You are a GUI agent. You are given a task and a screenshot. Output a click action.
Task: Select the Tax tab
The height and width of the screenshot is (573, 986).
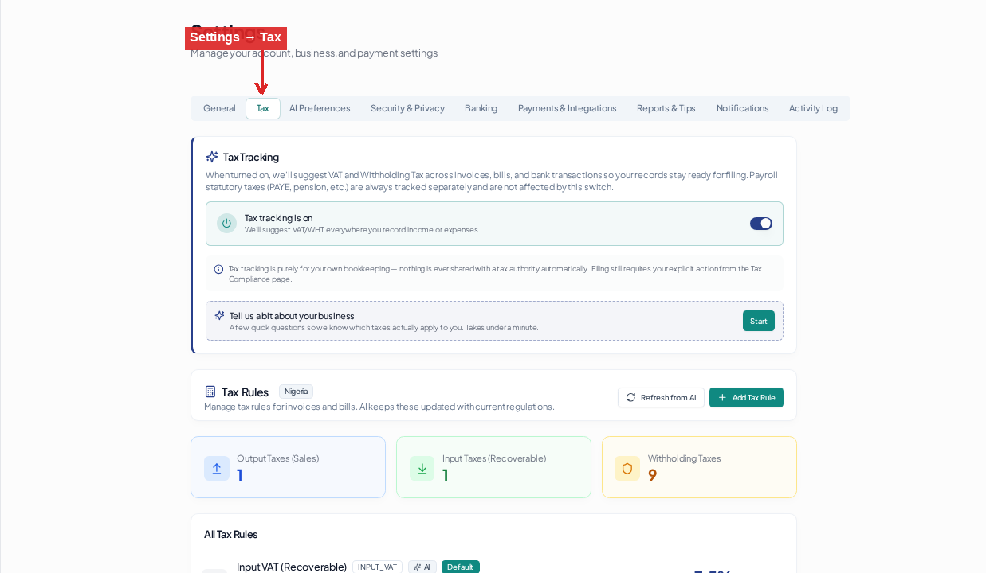263,108
